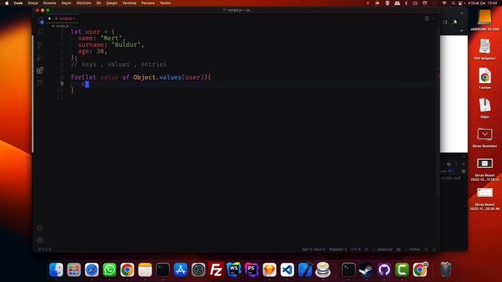This screenshot has height=282, width=502.
Task: Open the Düzenle menu
Action: click(49, 3)
